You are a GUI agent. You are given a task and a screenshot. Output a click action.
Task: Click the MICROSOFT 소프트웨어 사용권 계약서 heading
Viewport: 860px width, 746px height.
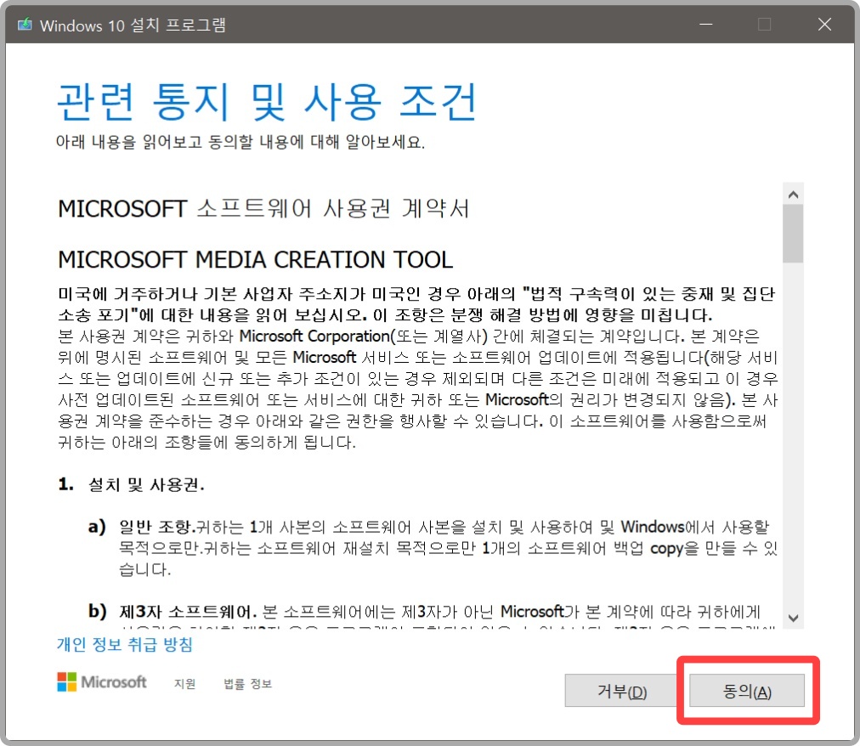[x=263, y=208]
